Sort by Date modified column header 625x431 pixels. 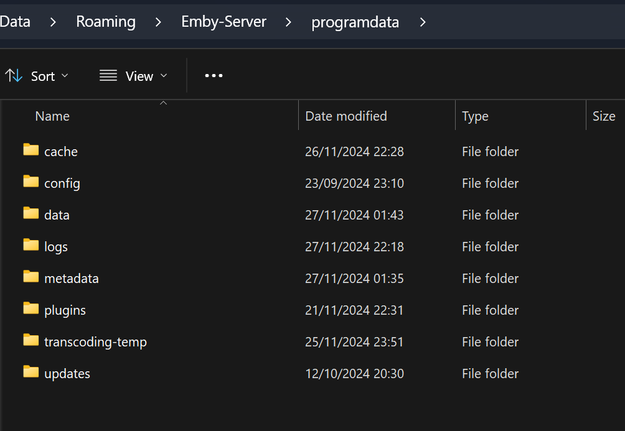click(346, 116)
